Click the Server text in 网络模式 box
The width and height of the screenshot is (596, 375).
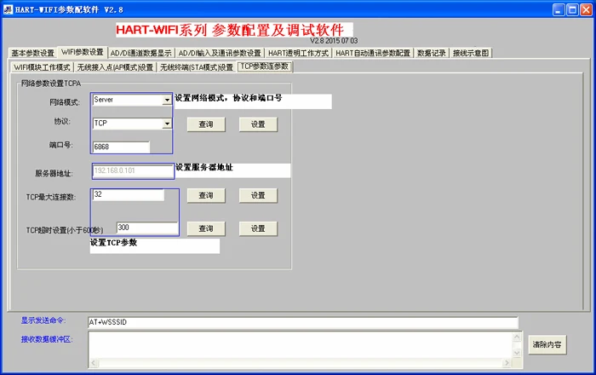103,100
